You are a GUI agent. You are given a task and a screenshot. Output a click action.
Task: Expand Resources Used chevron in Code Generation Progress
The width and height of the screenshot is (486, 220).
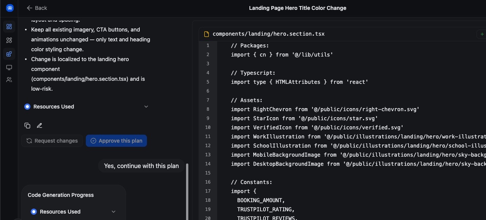tap(113, 212)
